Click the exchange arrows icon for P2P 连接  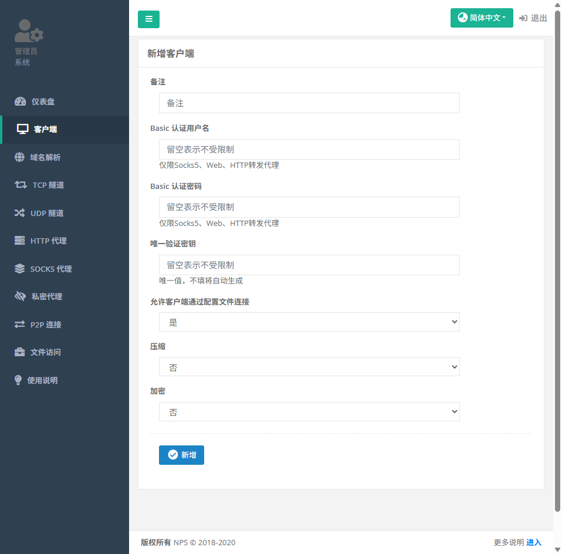point(19,325)
